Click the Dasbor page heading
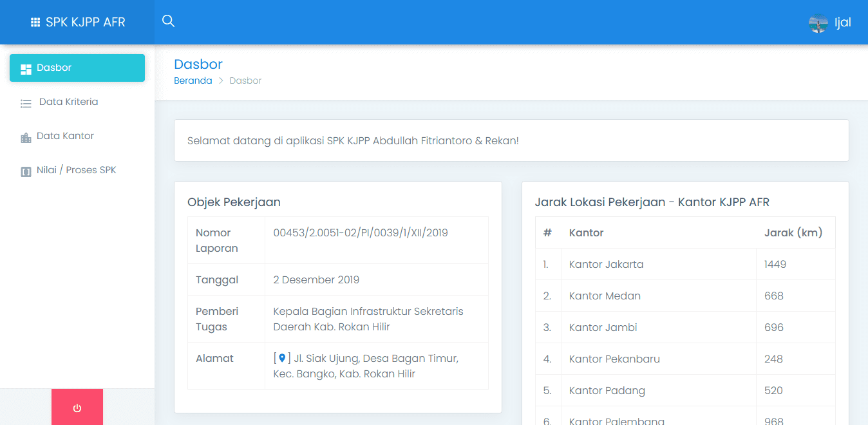 tap(198, 64)
